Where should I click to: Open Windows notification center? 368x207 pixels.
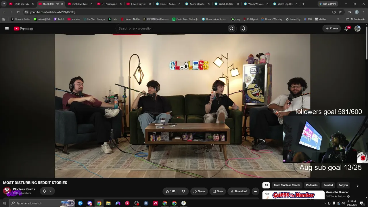pos(362,203)
